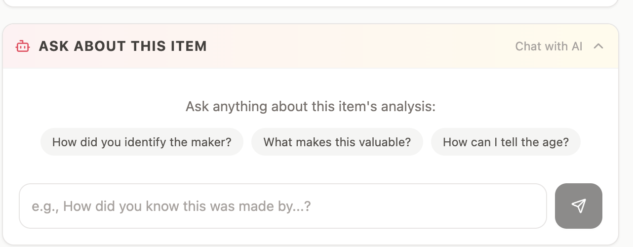Click the Chat with AI label
Viewport: 633px width, 247px height.
point(549,46)
